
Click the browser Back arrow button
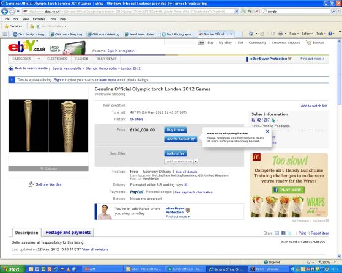4,12
